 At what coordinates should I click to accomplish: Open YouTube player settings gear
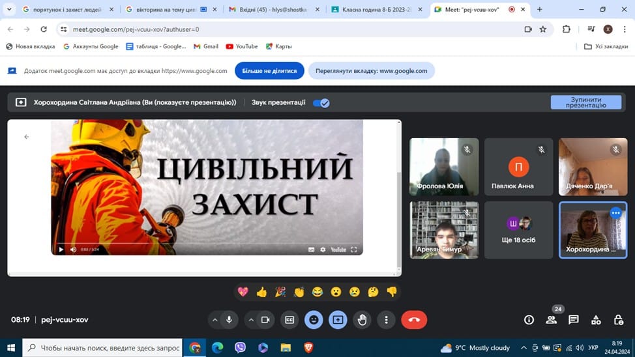(323, 250)
